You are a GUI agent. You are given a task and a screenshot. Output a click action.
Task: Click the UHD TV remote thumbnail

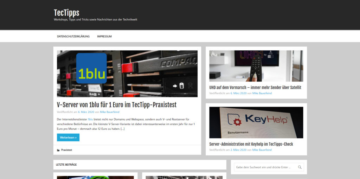256,66
